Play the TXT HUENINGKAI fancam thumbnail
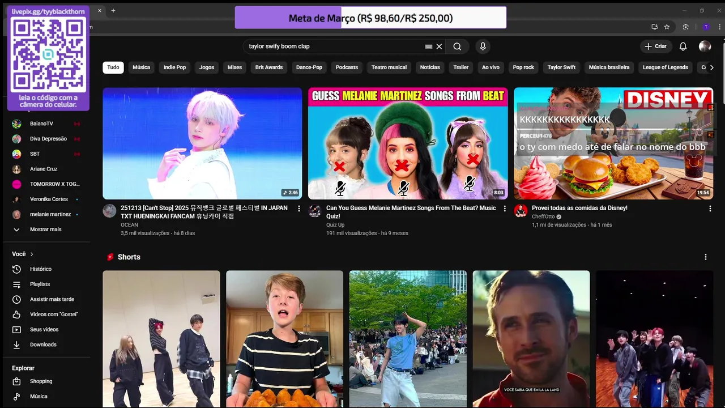 point(202,143)
